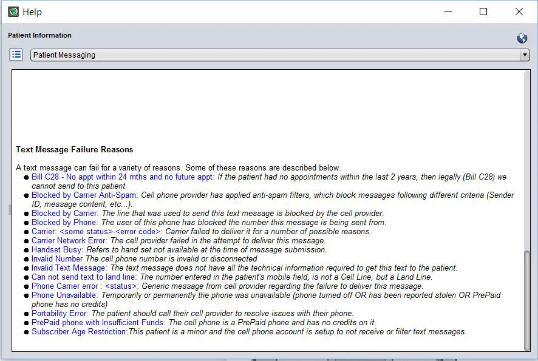The width and height of the screenshot is (538, 361).
Task: Click the 'Blocked by Phone' entry
Action: [64, 222]
